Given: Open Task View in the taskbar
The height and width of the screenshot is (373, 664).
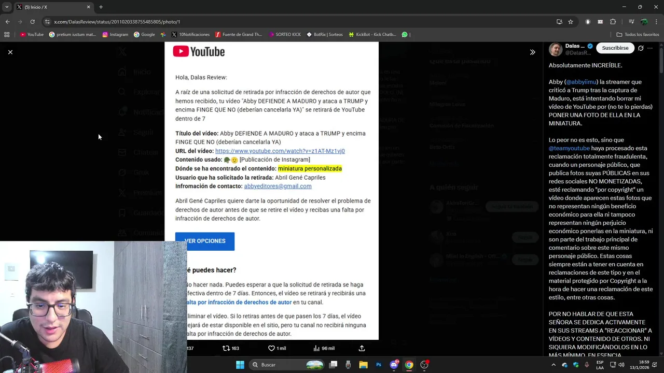Looking at the screenshot, I should click(x=333, y=365).
